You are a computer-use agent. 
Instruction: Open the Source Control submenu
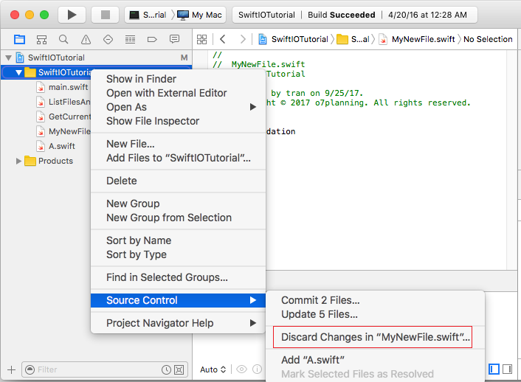point(178,300)
